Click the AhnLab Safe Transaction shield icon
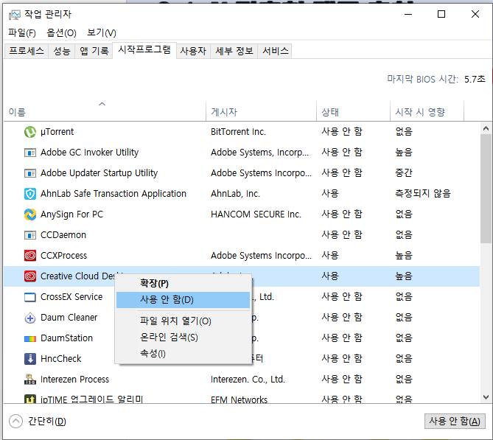Image resolution: width=493 pixels, height=440 pixels. pos(30,194)
